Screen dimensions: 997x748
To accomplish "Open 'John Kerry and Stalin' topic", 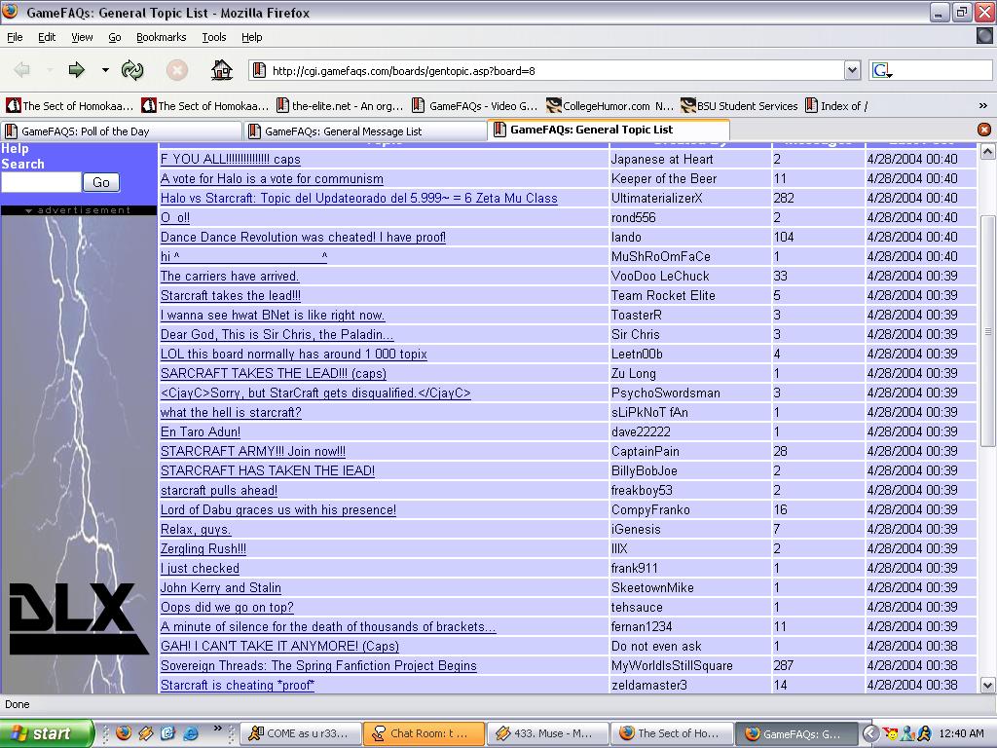I will pyautogui.click(x=221, y=587).
